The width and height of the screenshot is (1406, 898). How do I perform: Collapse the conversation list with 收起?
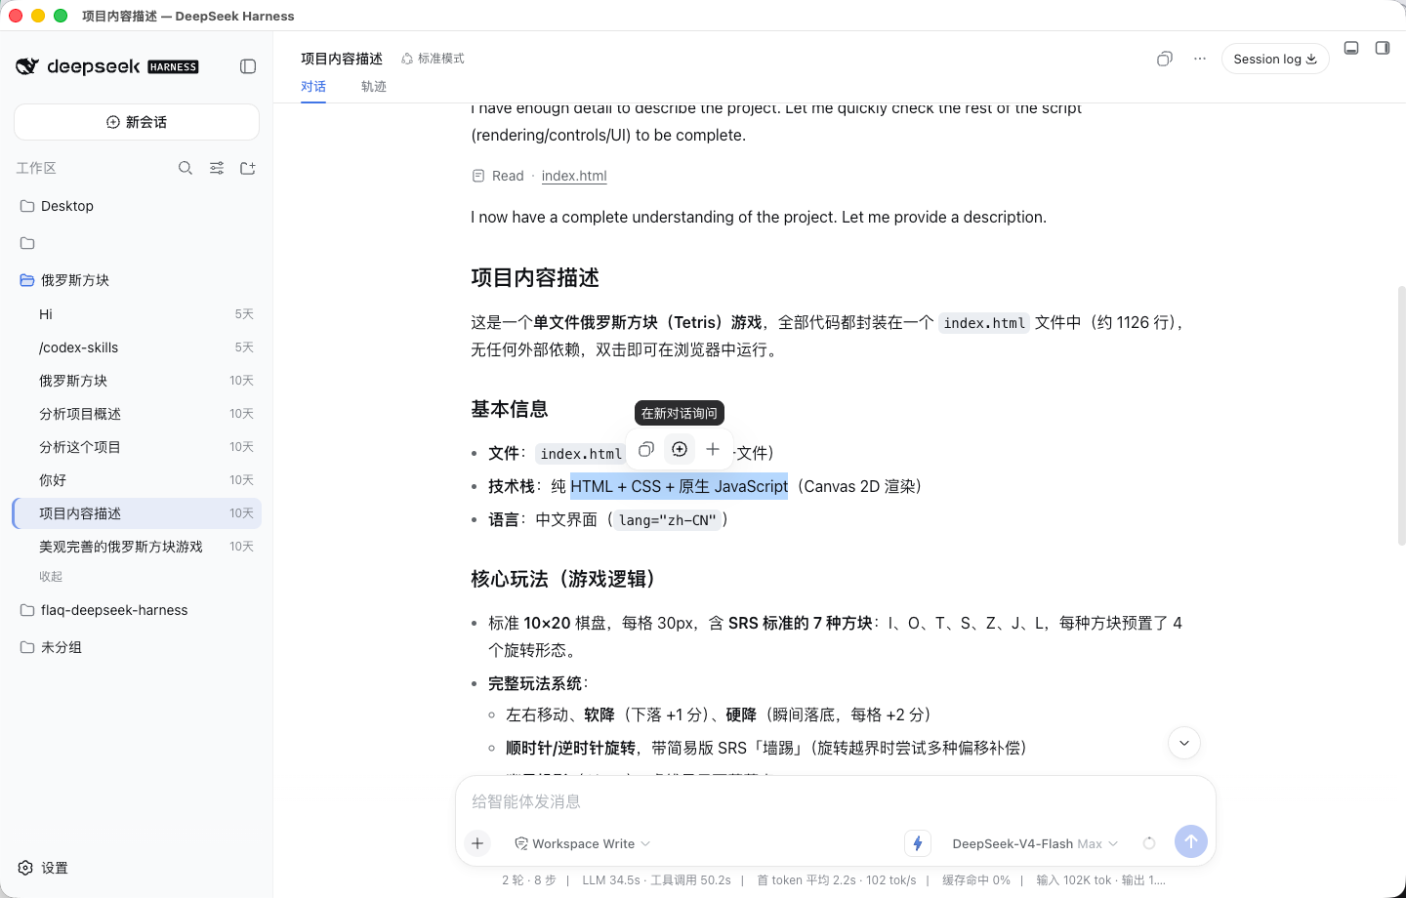[x=51, y=577]
